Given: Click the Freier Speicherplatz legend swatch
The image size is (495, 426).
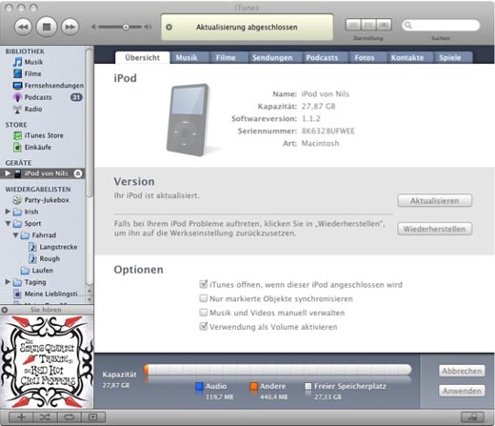Looking at the screenshot, I should point(308,386).
